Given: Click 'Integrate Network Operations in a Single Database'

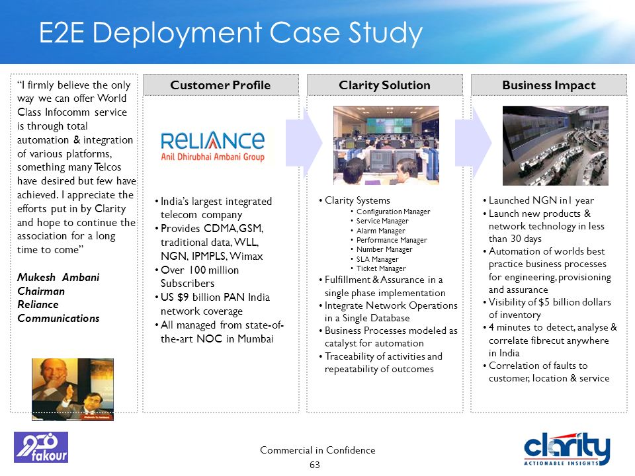Looking at the screenshot, I should (x=388, y=311).
